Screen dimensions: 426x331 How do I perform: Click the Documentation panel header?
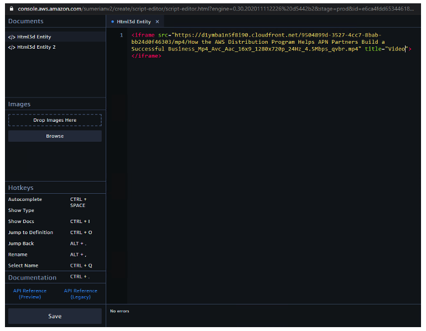32,277
